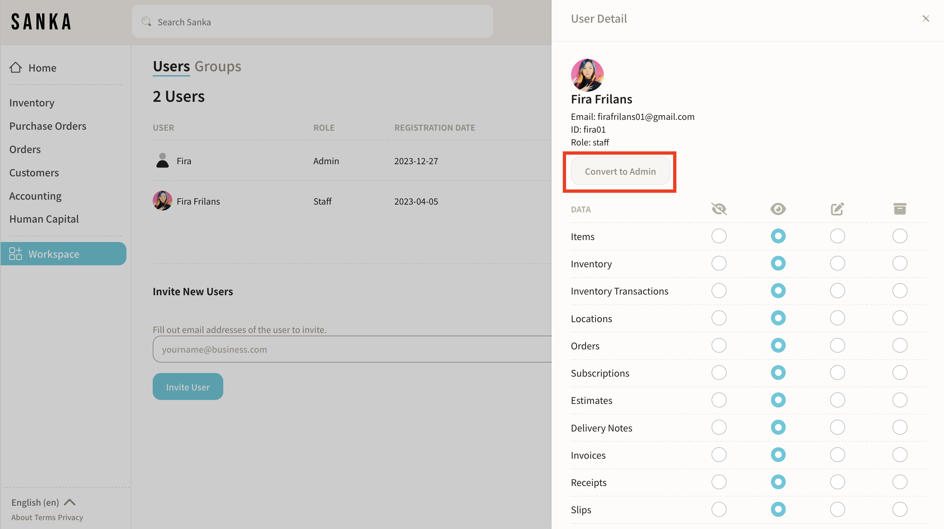Click Fira's default user silhouette icon
Image resolution: width=944 pixels, height=529 pixels.
coord(162,161)
